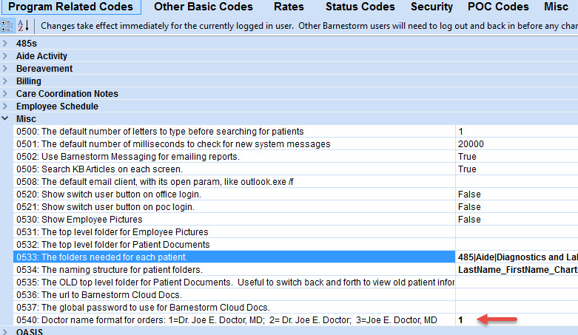Select the Bereavement category header
Image resolution: width=578 pixels, height=335 pixels.
(44, 69)
